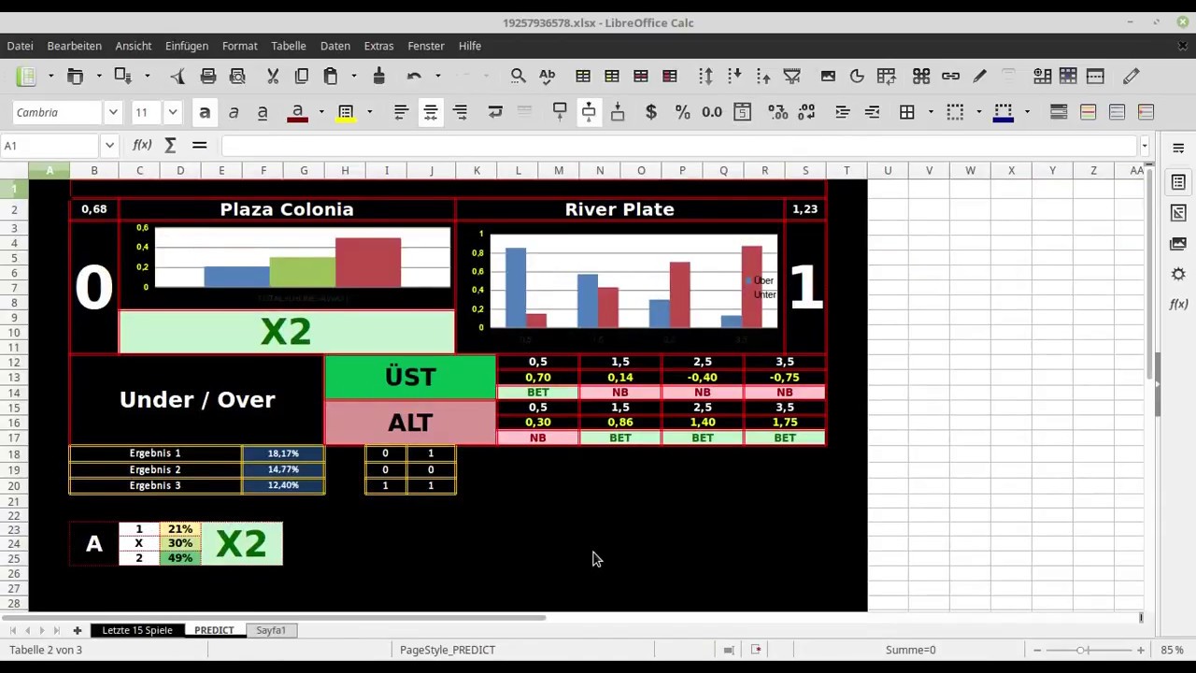Click the zoom slider handle

pos(1081,650)
